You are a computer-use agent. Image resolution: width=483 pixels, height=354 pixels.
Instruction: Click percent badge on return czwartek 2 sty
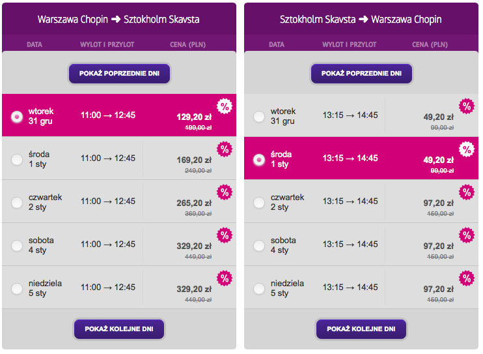[467, 192]
